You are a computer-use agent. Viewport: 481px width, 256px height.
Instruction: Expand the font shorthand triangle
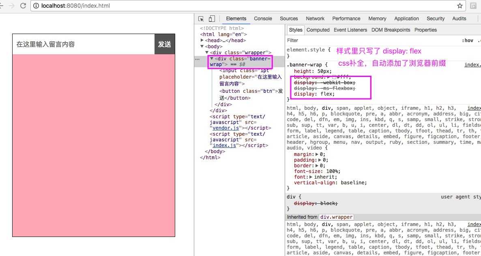(x=311, y=177)
